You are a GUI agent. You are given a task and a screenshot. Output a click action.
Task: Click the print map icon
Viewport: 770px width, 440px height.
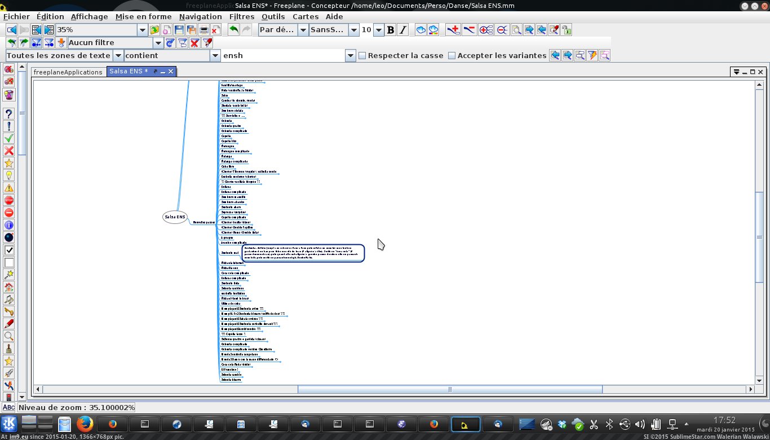point(204,30)
